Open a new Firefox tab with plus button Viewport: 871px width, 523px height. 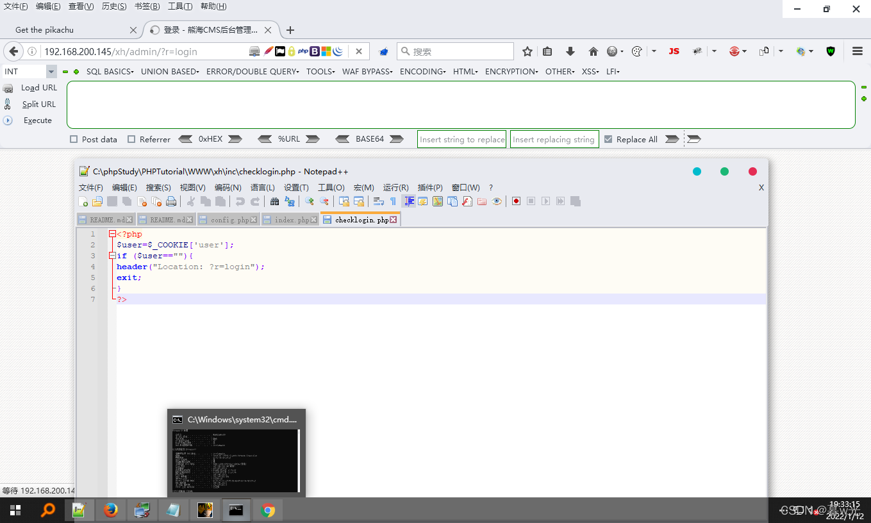290,30
